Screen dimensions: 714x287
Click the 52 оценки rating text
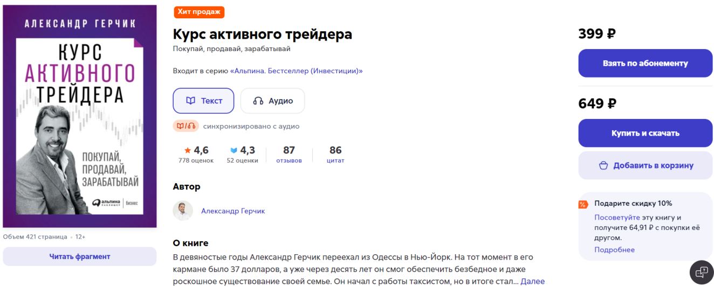pos(242,160)
